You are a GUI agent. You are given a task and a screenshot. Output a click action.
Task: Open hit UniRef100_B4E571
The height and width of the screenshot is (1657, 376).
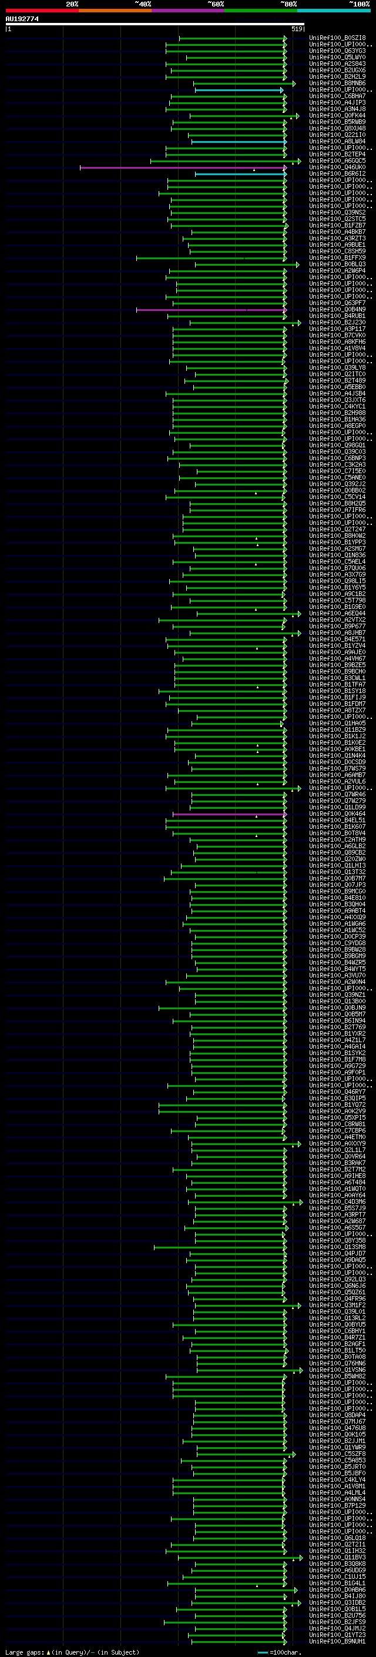(x=337, y=640)
